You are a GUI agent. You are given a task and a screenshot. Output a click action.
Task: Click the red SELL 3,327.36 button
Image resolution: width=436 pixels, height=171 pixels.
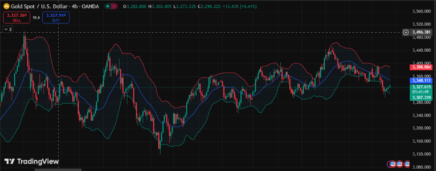coord(17,17)
